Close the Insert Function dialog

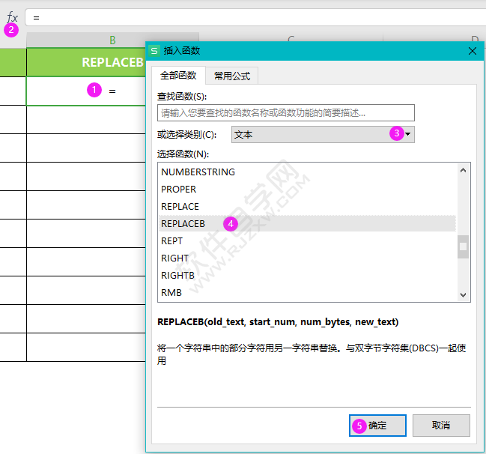click(x=473, y=51)
